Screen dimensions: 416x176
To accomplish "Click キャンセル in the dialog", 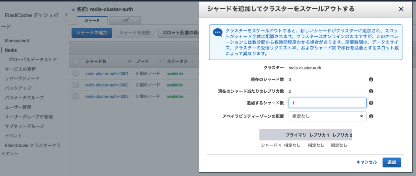I will coord(366,162).
